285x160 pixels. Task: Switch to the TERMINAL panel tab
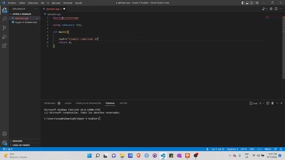click(x=110, y=103)
